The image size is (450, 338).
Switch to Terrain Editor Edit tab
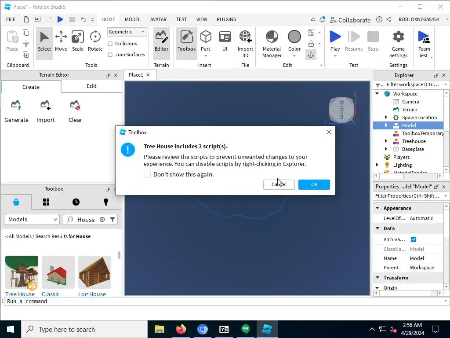pos(91,86)
